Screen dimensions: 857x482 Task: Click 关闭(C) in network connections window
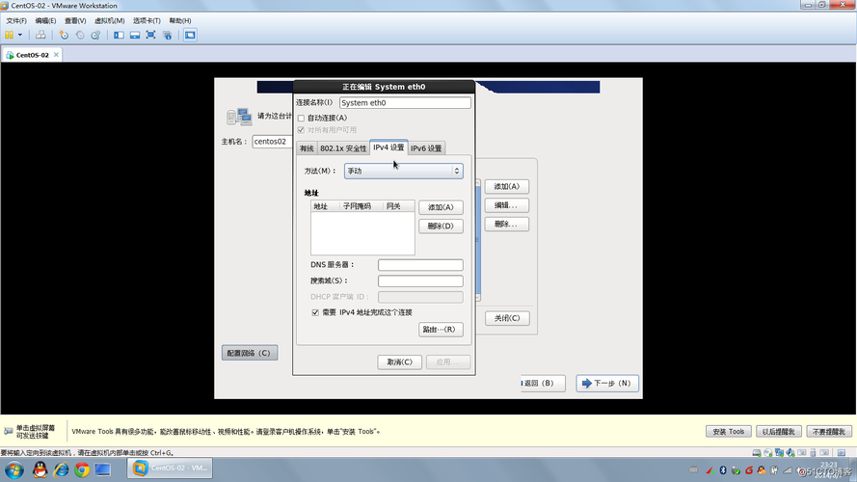point(507,318)
